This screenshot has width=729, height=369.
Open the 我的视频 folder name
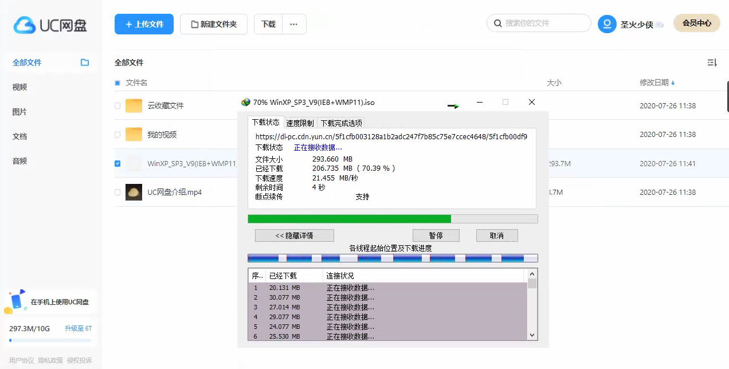[162, 135]
